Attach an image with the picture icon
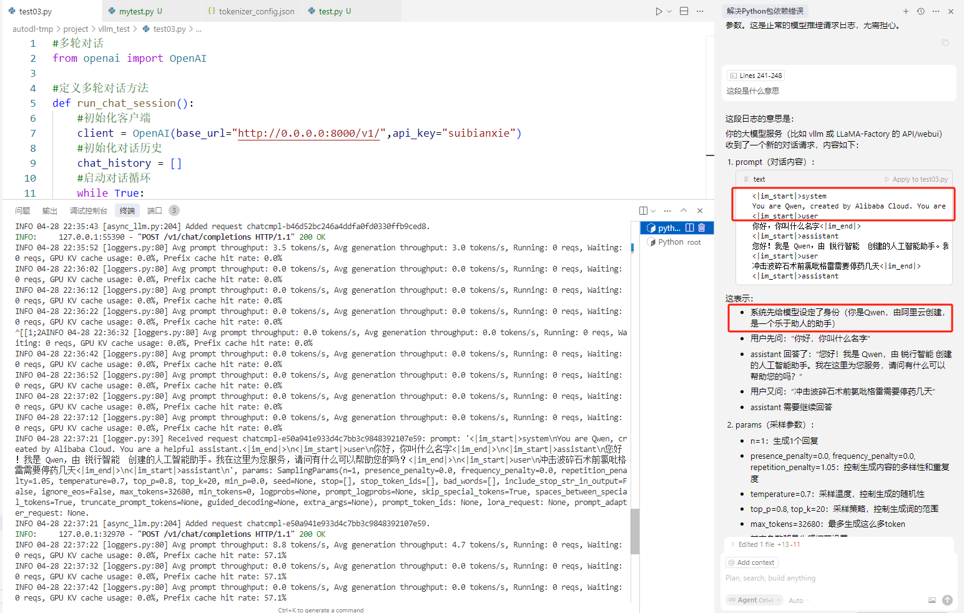 (x=932, y=600)
